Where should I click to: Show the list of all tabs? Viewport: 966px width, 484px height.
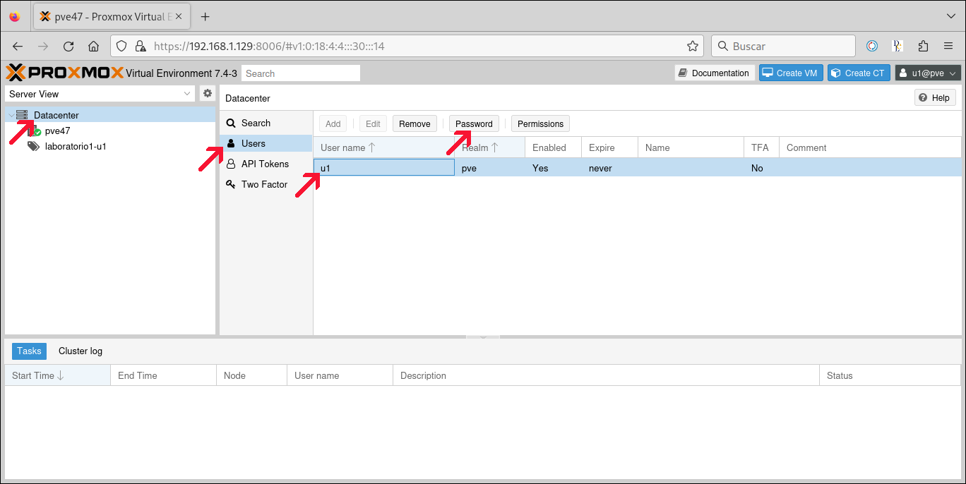[x=950, y=16]
